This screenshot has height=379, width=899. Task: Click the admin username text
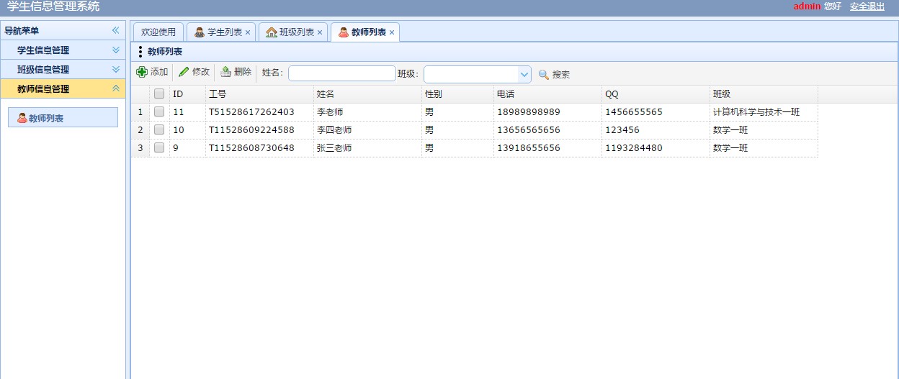click(807, 6)
